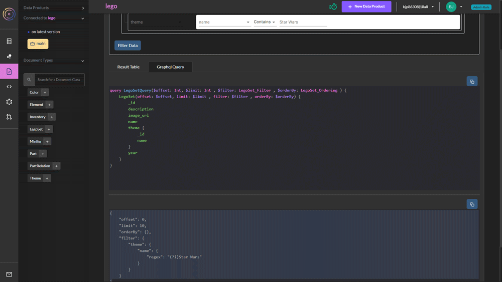Copy the GraphQL query text
502x282 pixels.
[x=472, y=82]
